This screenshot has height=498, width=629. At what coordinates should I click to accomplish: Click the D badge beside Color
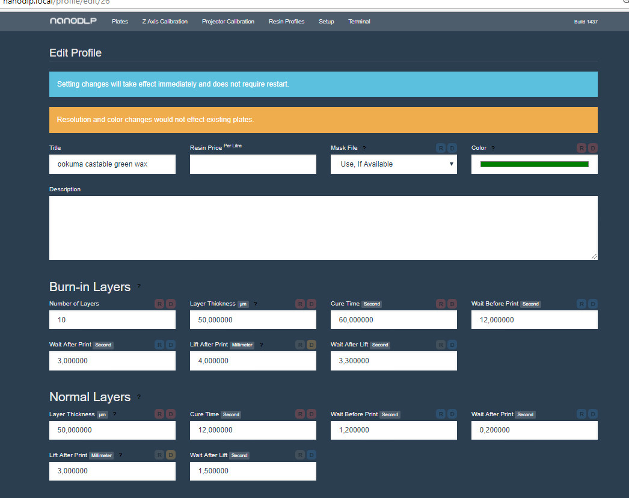(593, 148)
